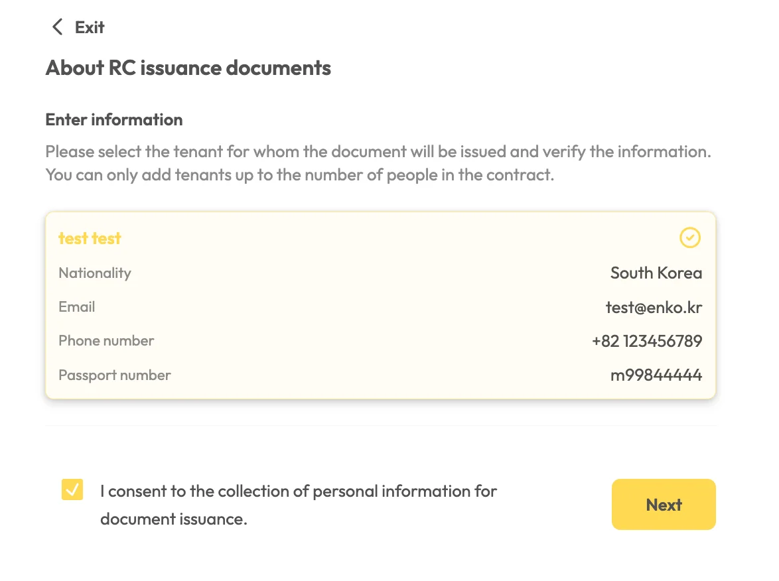The image size is (779, 581).
Task: Click the Email field label
Action: point(77,307)
